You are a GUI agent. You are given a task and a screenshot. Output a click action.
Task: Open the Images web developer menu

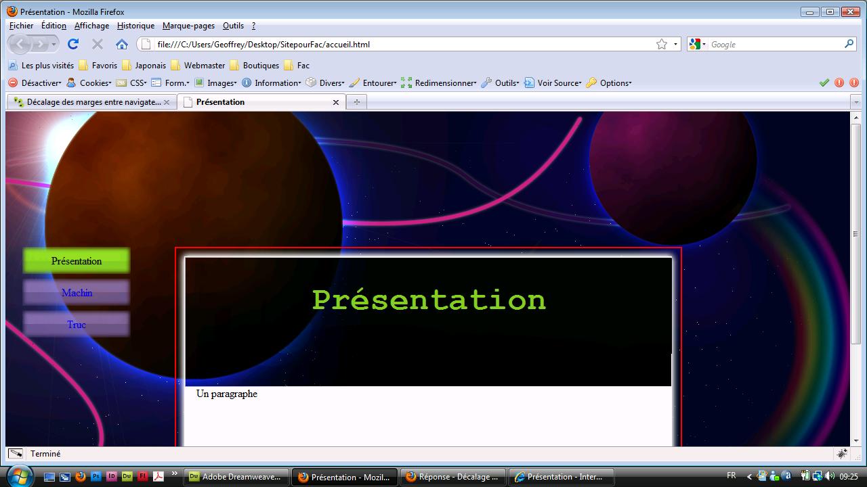[x=215, y=83]
